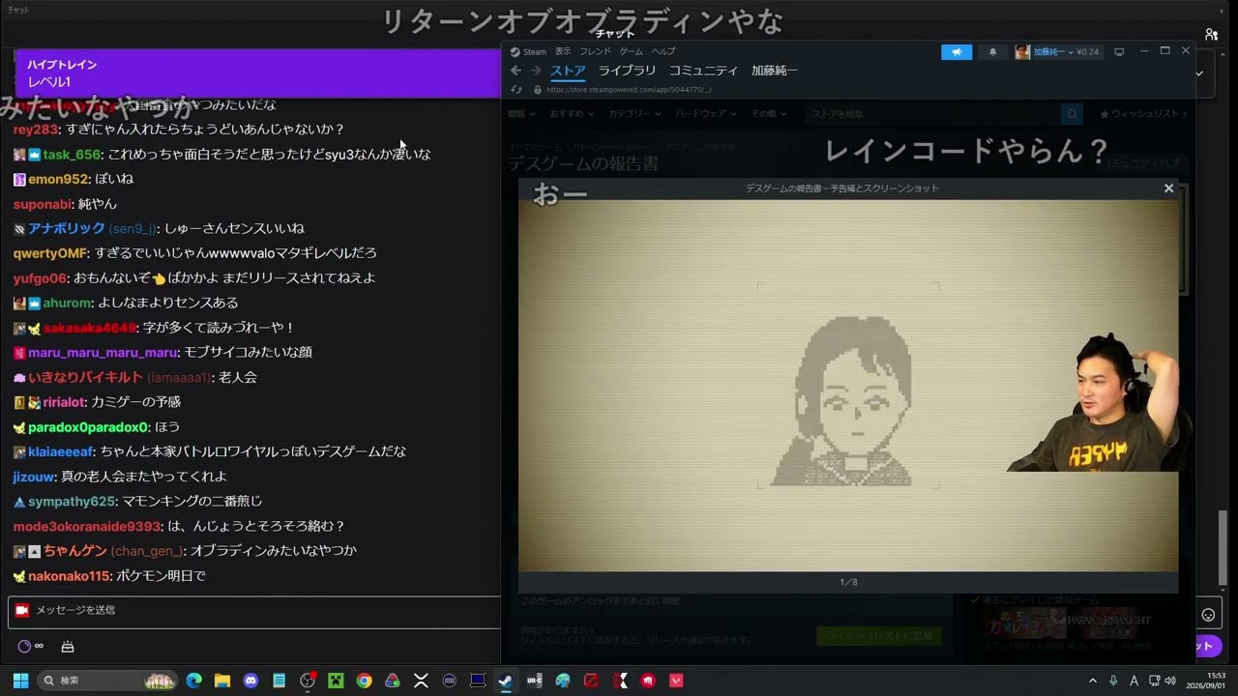Click the Windows taskbar search box
The height and width of the screenshot is (696, 1238).
(108, 681)
